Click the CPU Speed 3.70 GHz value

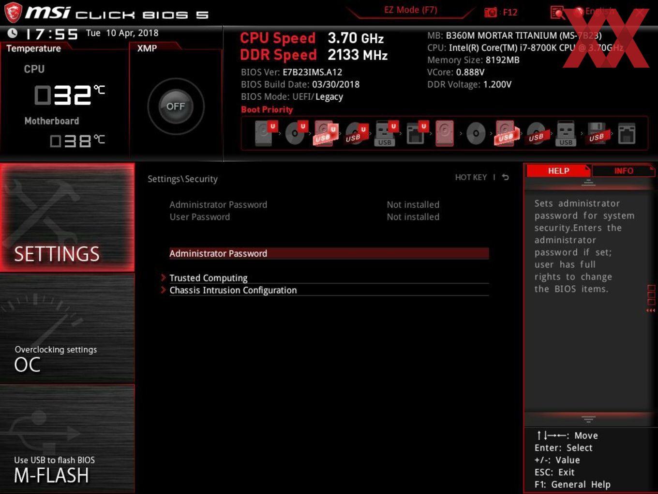click(x=356, y=38)
